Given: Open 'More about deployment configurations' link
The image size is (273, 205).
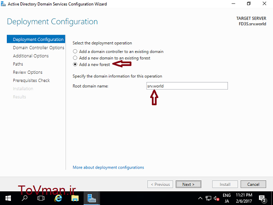Looking at the screenshot, I should tap(108, 167).
